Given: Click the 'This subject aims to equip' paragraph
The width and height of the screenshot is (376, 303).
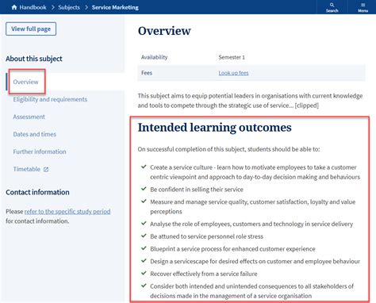Looking at the screenshot, I should point(250,101).
